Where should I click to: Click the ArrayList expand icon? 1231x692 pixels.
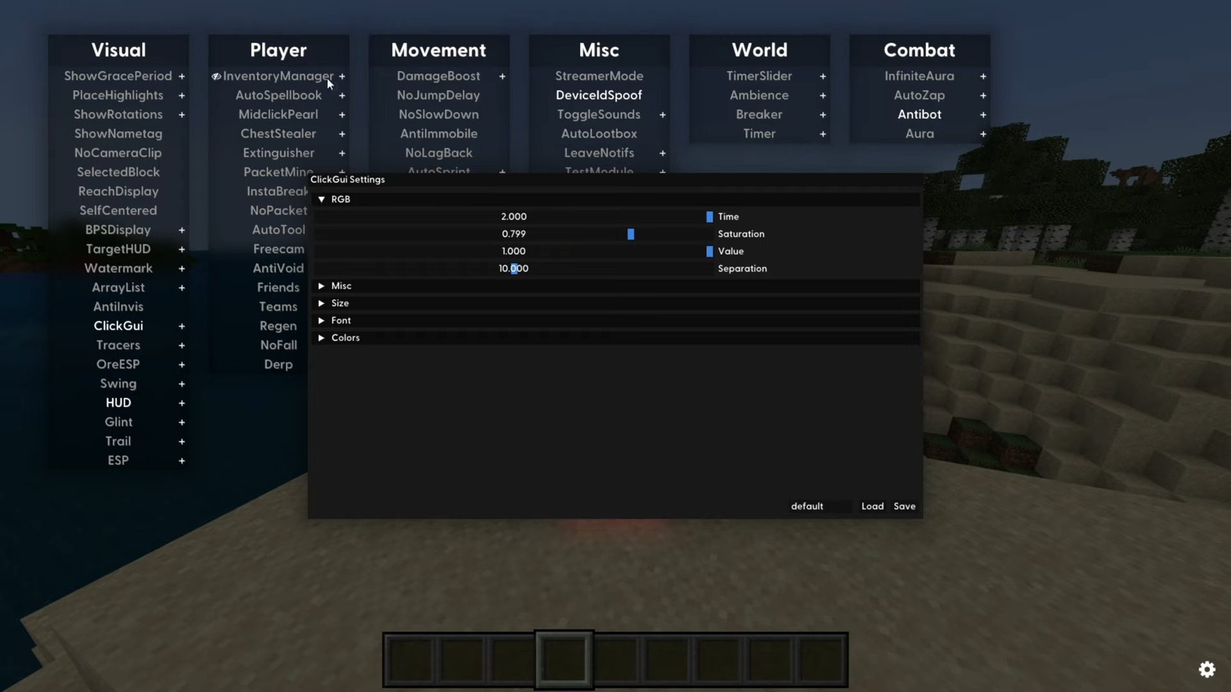[182, 287]
